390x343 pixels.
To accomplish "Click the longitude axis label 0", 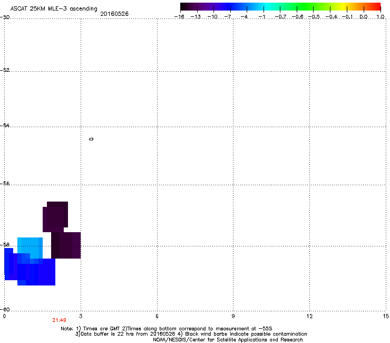I will 4,316.
